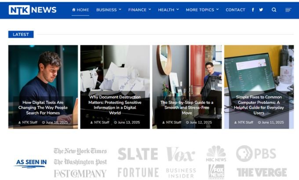Click the NTK News logo
This screenshot has width=299, height=180.
coord(33,10)
